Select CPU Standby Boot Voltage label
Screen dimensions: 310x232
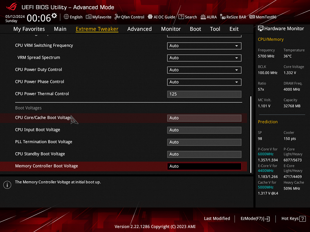(40, 154)
